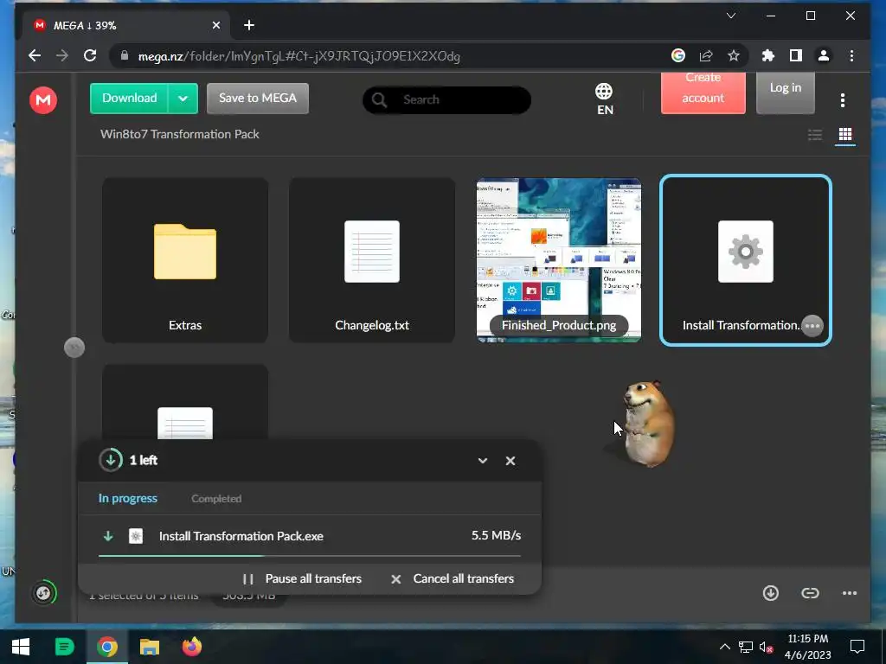Open Firefox from taskbar
Viewport: 886px width, 664px height.
(x=192, y=647)
